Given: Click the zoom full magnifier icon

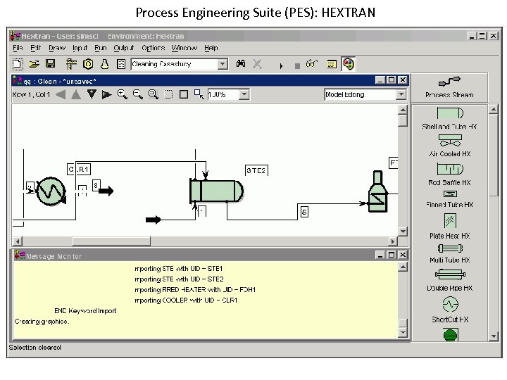Looking at the screenshot, I should coord(154,94).
